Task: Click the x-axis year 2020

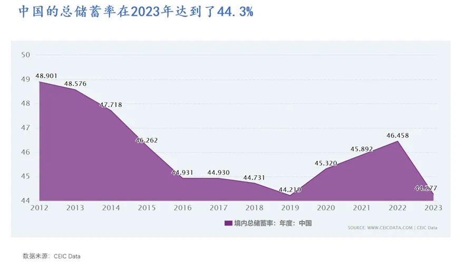Action: tap(326, 208)
